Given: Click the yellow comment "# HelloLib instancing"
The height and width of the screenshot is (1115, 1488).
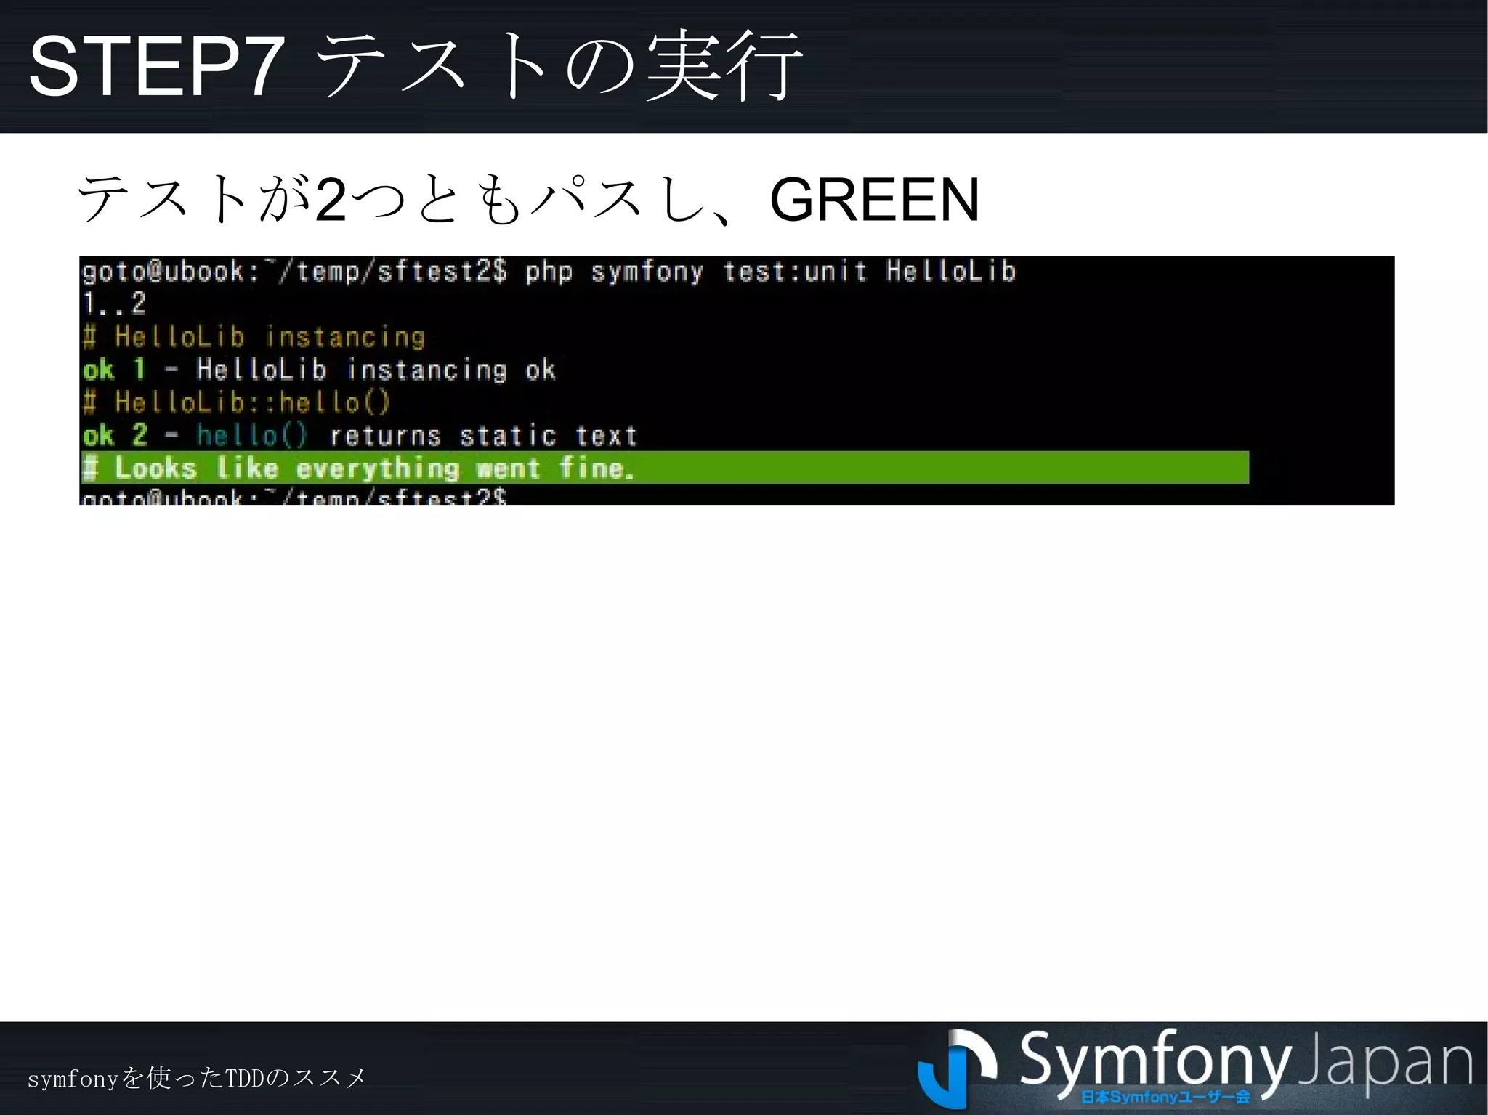Looking at the screenshot, I should [x=254, y=337].
